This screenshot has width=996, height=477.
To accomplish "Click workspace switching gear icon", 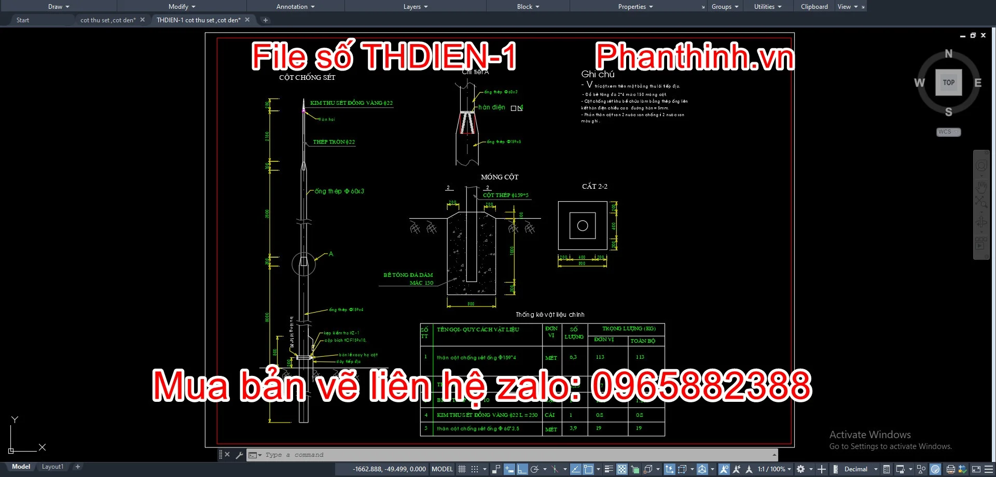I will click(x=800, y=469).
